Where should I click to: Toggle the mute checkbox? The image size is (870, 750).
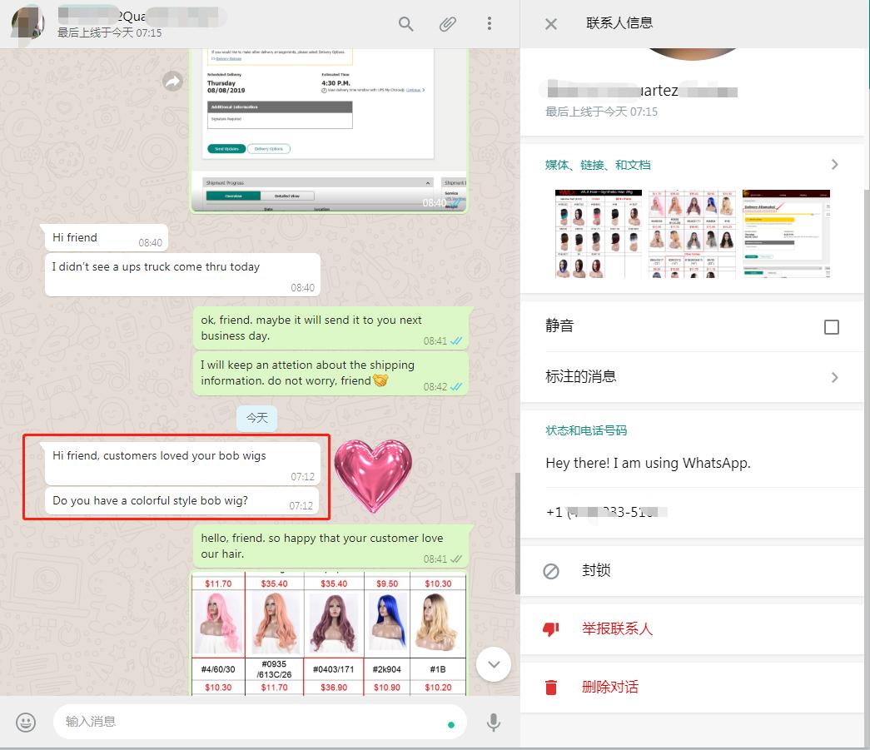point(831,327)
